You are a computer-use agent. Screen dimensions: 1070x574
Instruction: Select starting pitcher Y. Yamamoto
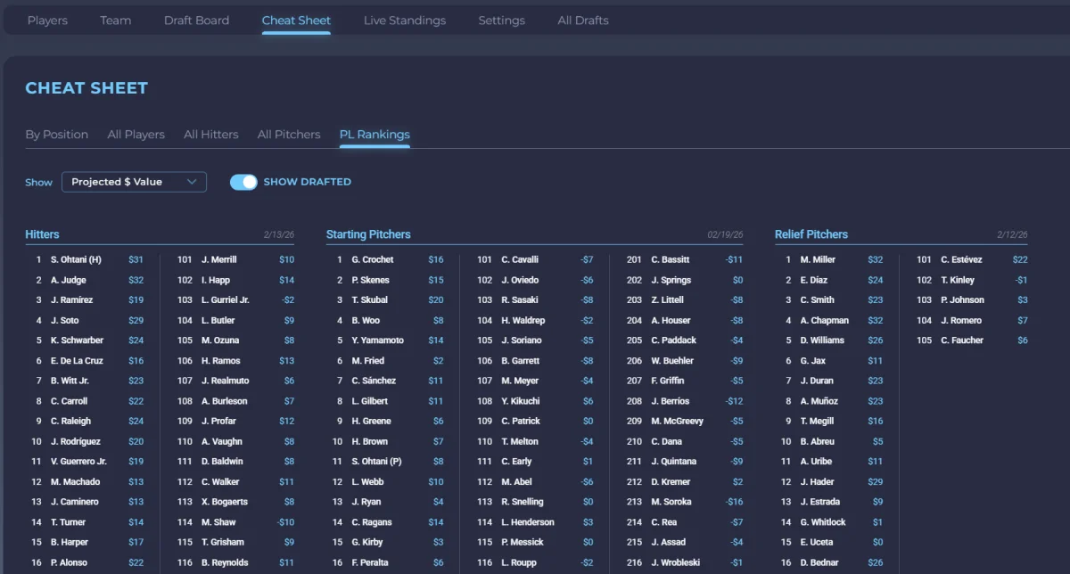point(378,340)
